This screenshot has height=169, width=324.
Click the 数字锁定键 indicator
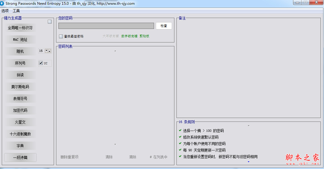pyautogui.click(x=129, y=36)
